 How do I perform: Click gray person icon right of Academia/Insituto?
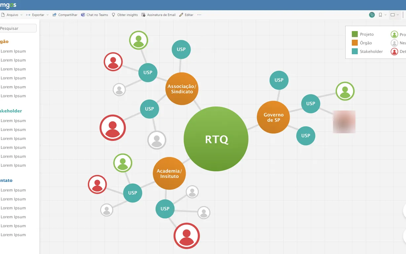(x=192, y=192)
